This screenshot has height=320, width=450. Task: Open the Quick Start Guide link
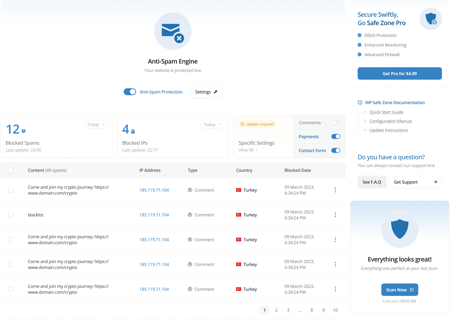(x=386, y=112)
